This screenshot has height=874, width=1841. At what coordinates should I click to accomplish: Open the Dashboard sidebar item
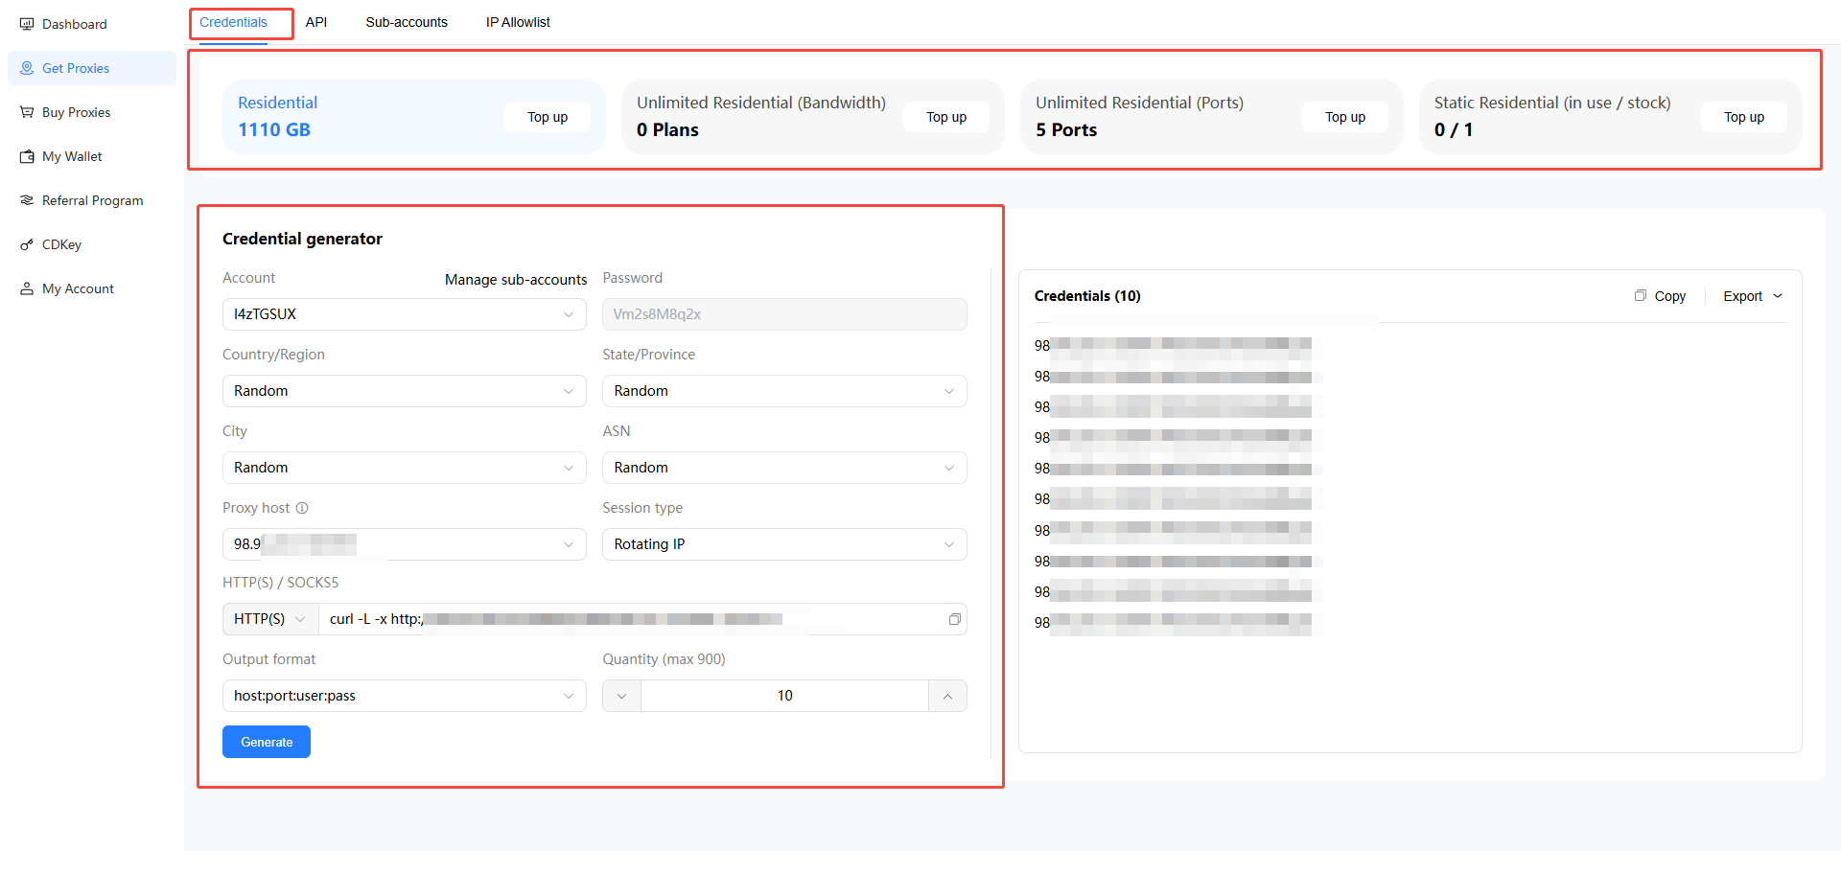tap(91, 24)
